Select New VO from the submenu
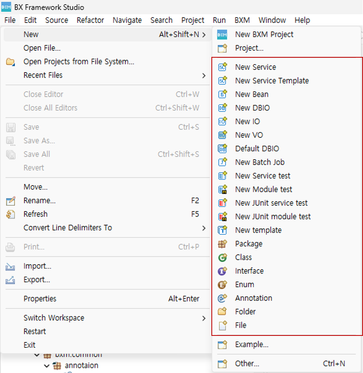This screenshot has height=373, width=363. coord(249,135)
